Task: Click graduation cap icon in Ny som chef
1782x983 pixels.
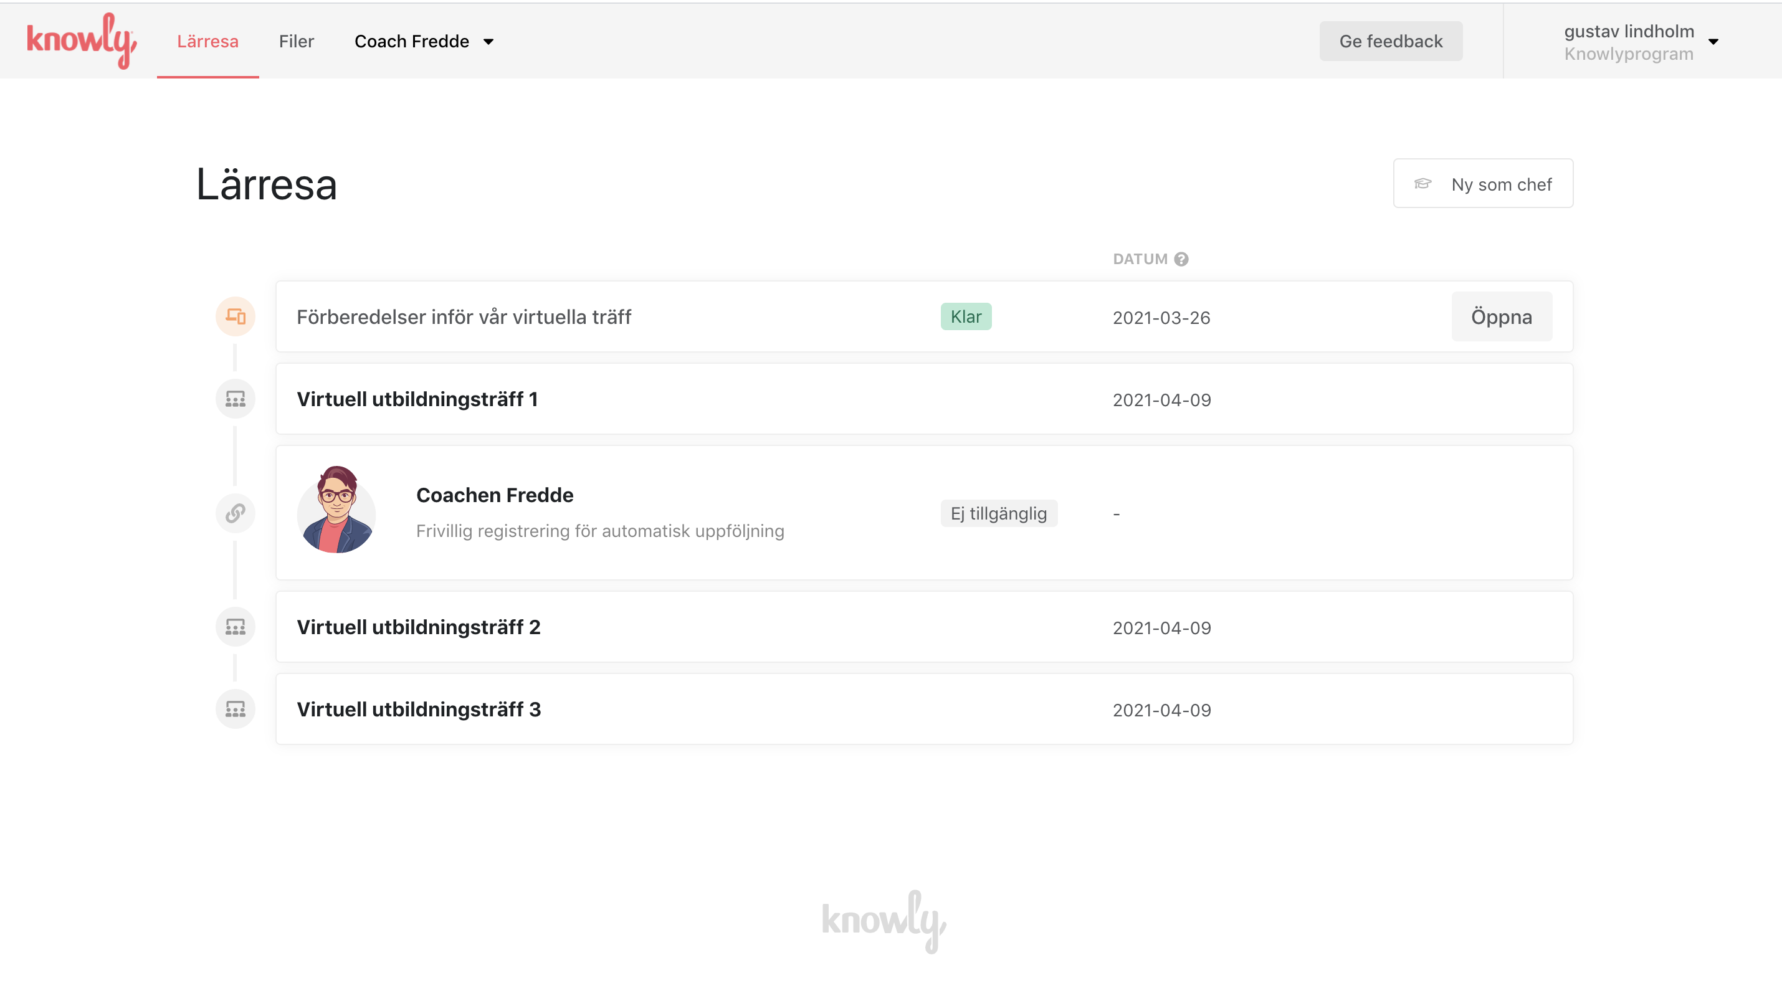Action: pyautogui.click(x=1422, y=184)
